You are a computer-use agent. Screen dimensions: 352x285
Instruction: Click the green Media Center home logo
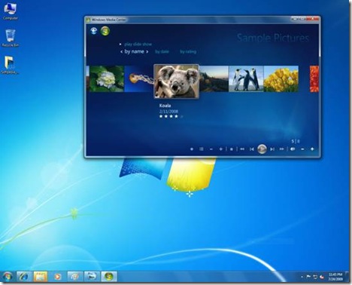coord(105,31)
